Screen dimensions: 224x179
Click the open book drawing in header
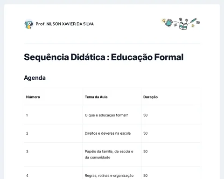pos(183,26)
